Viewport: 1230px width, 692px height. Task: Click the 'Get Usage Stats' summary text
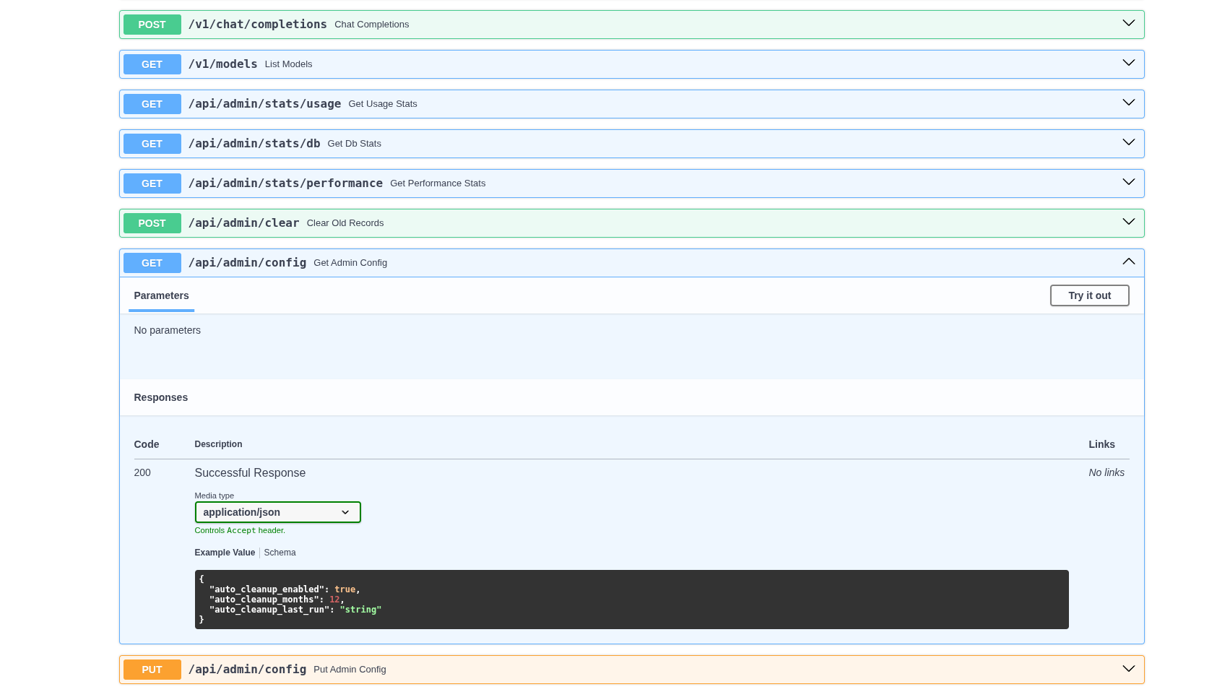click(x=383, y=104)
